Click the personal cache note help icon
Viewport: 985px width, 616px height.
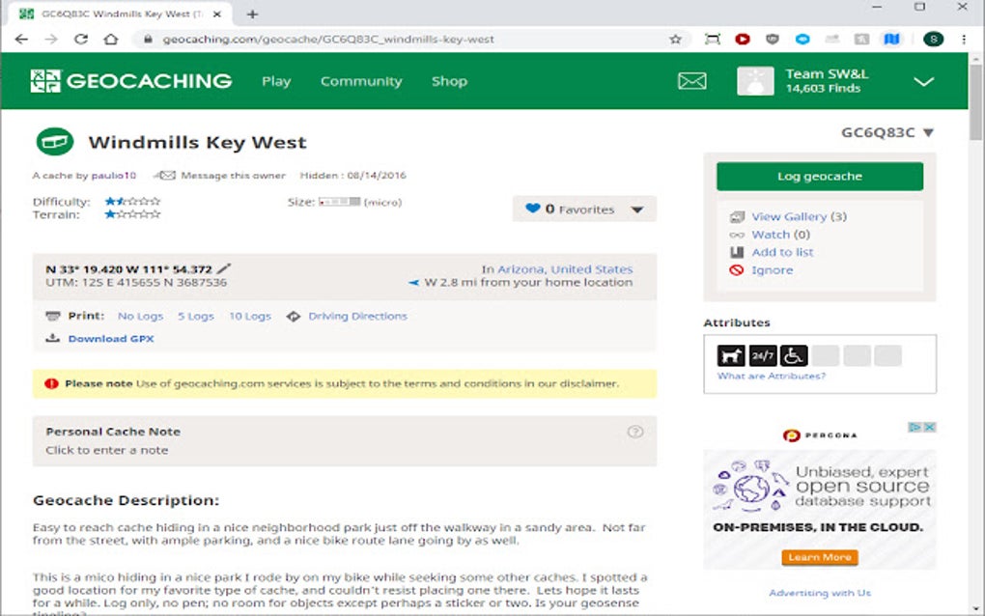[635, 432]
